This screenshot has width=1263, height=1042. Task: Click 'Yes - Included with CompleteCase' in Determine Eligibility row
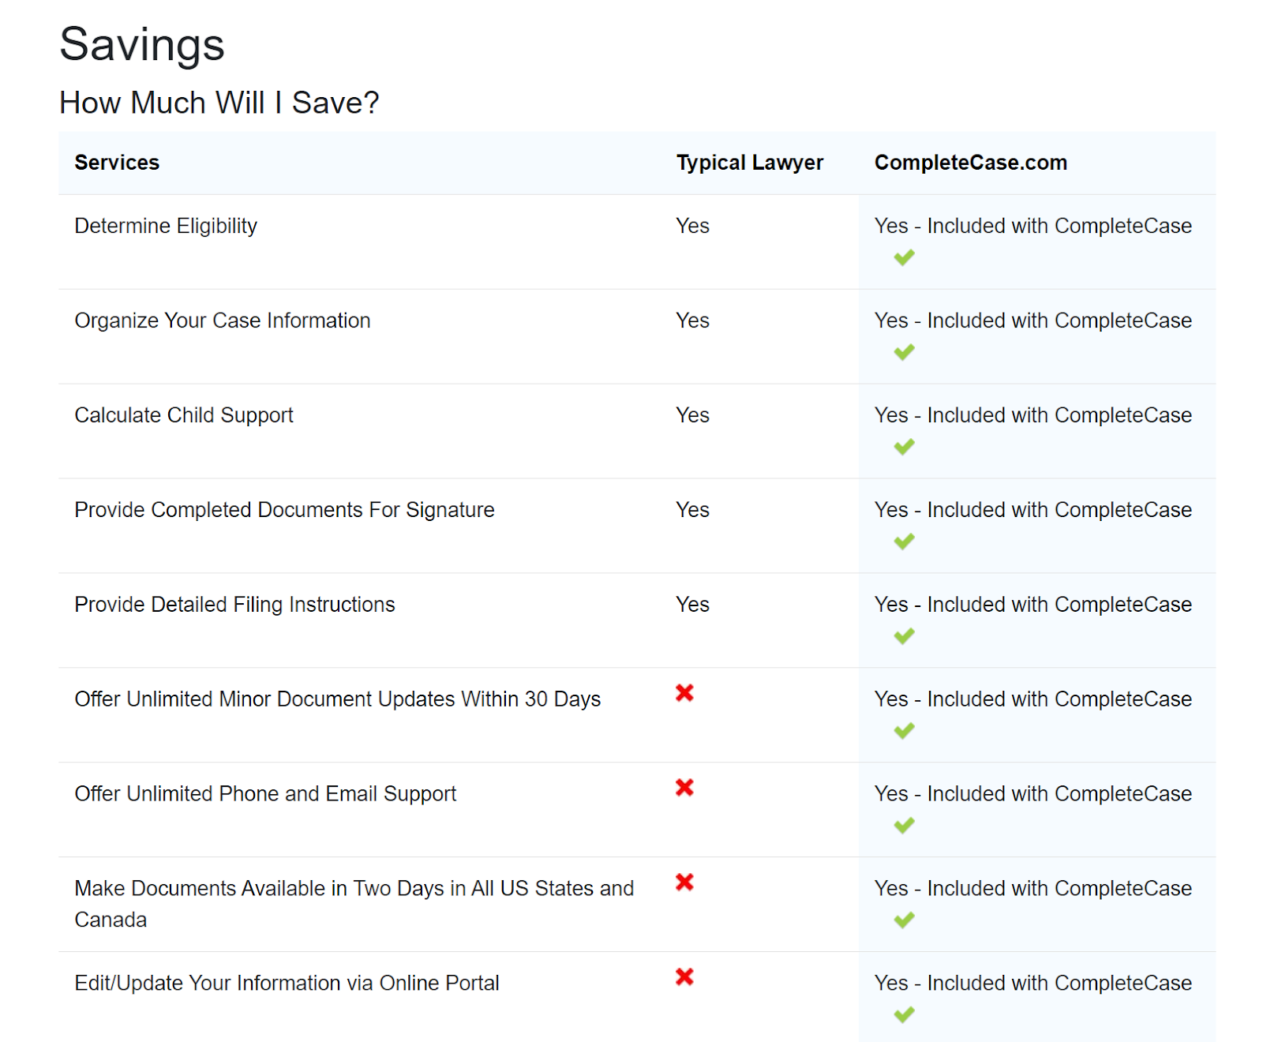pyautogui.click(x=1033, y=226)
